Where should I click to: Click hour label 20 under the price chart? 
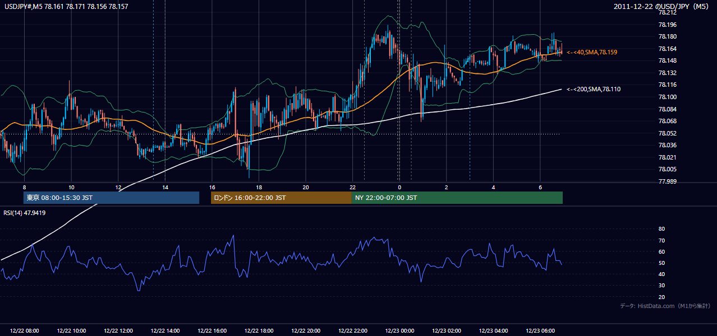(x=306, y=187)
